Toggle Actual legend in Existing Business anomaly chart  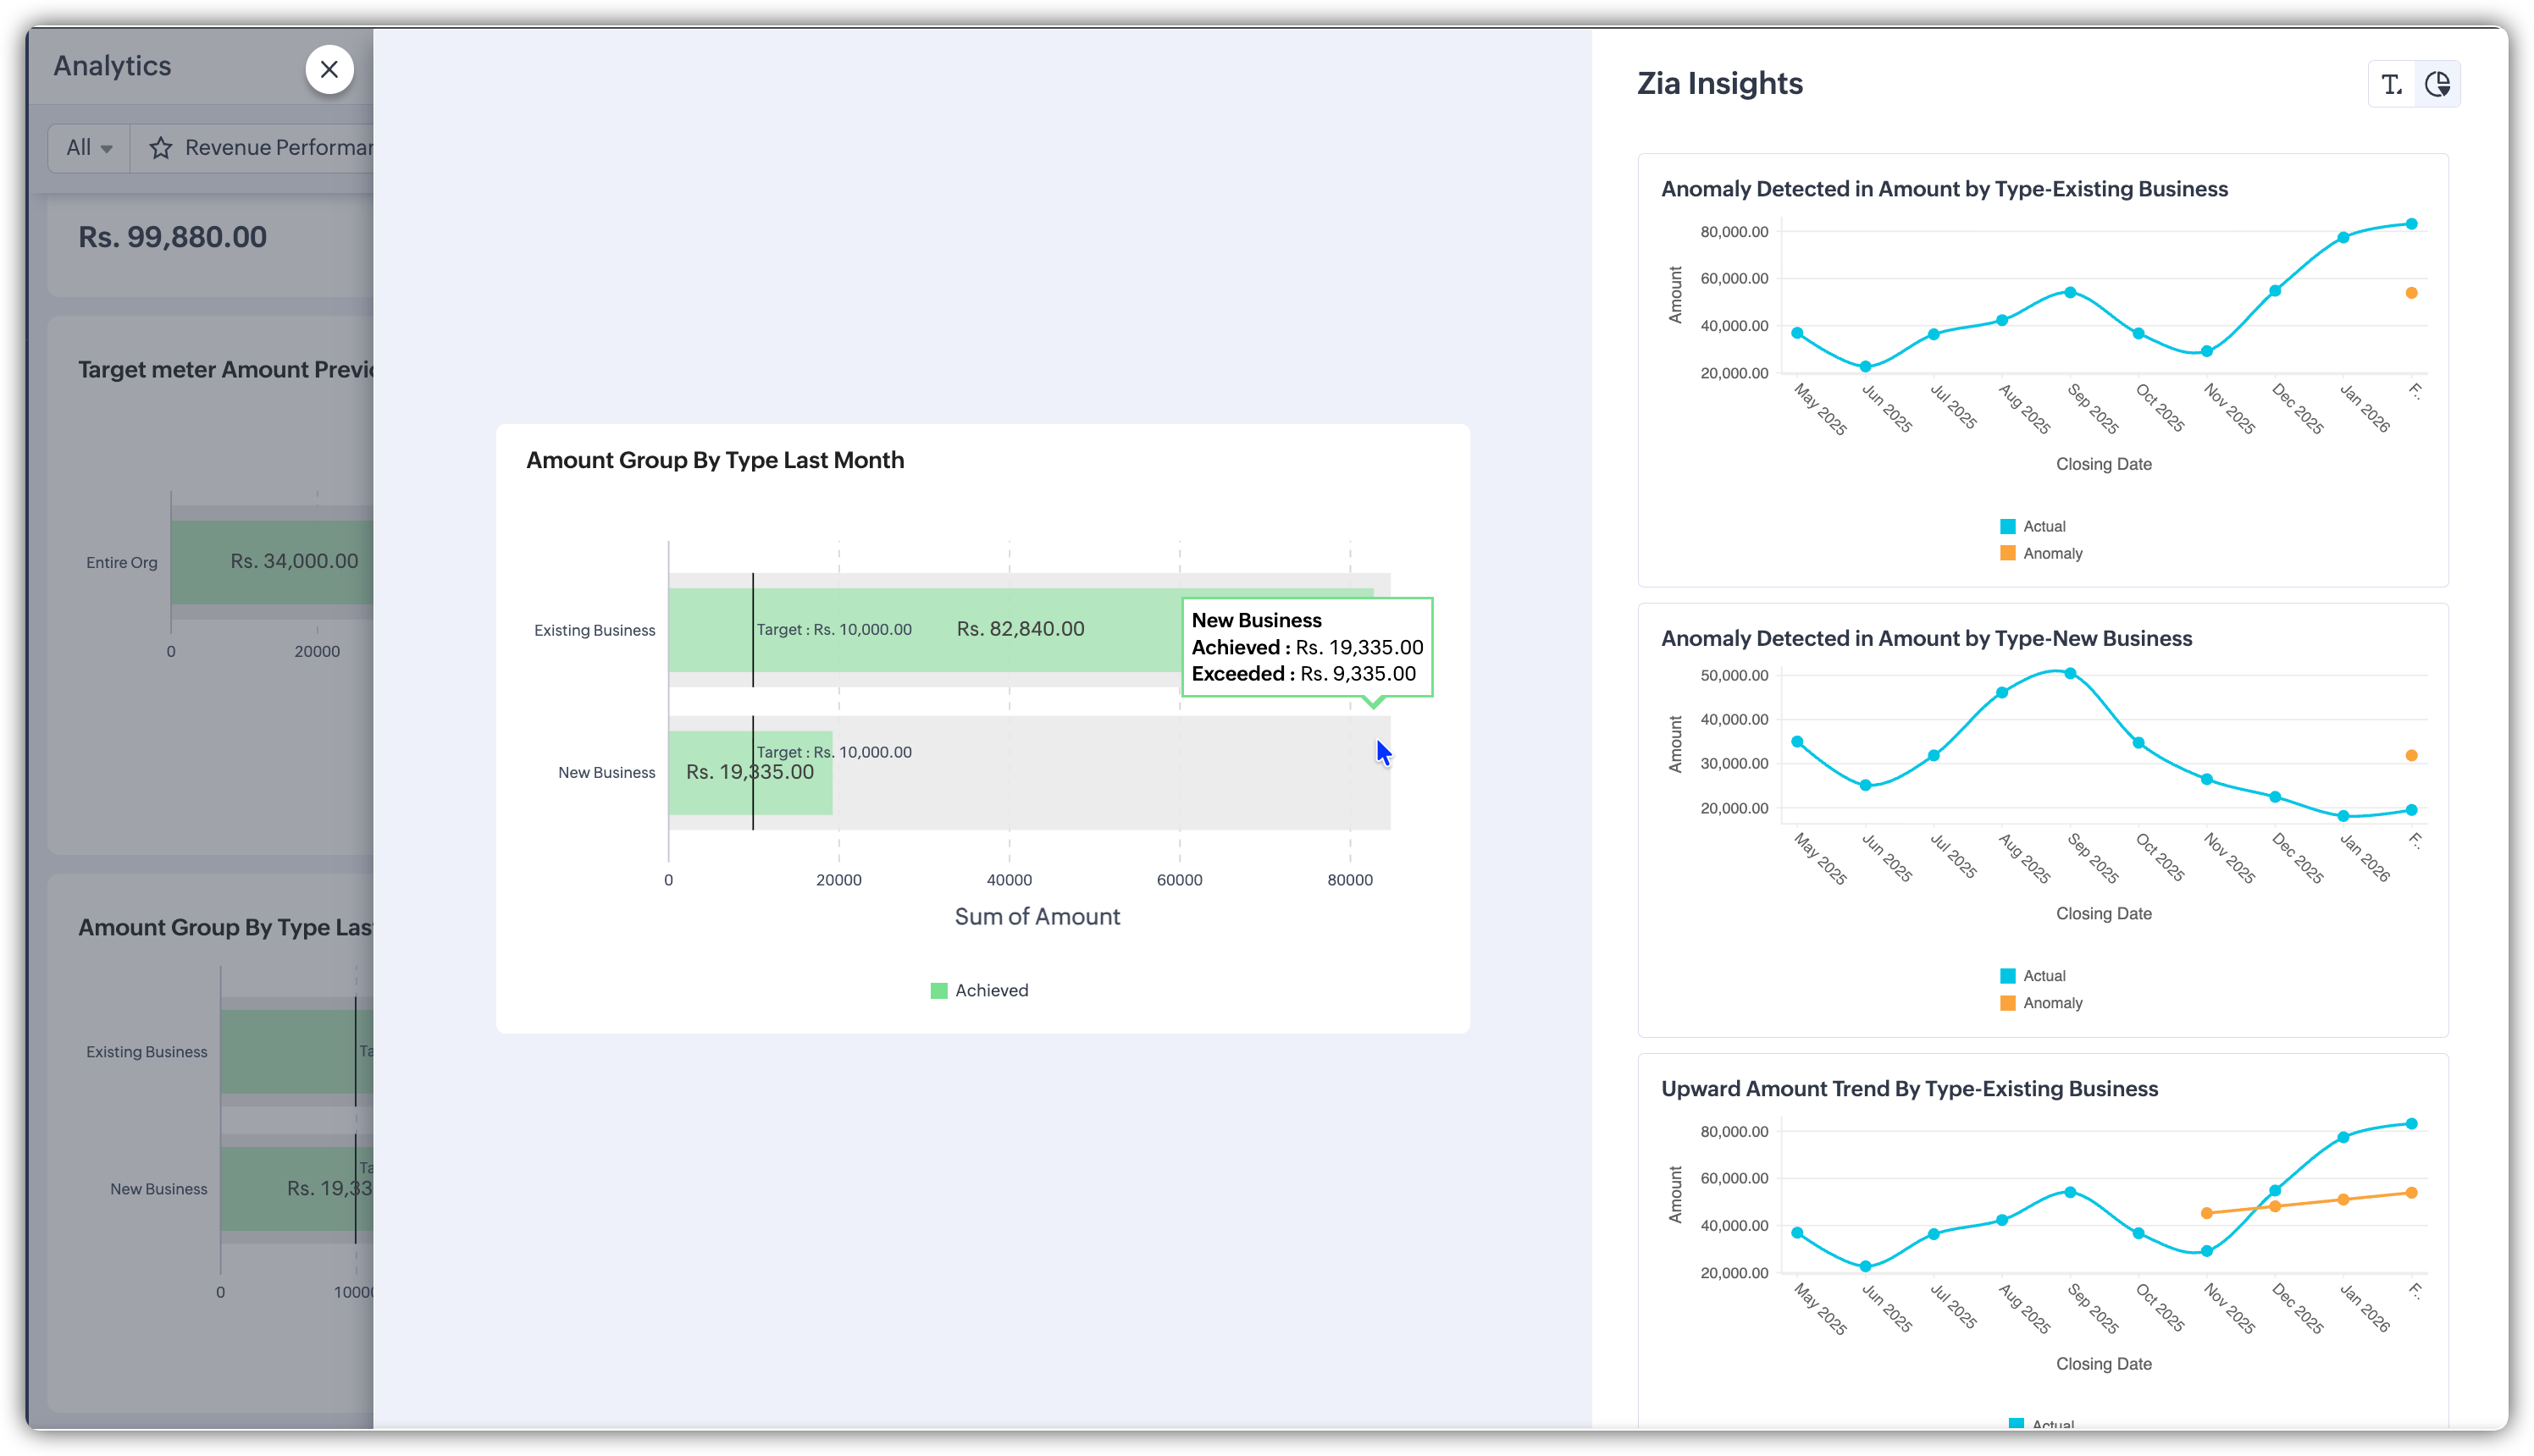(2043, 526)
